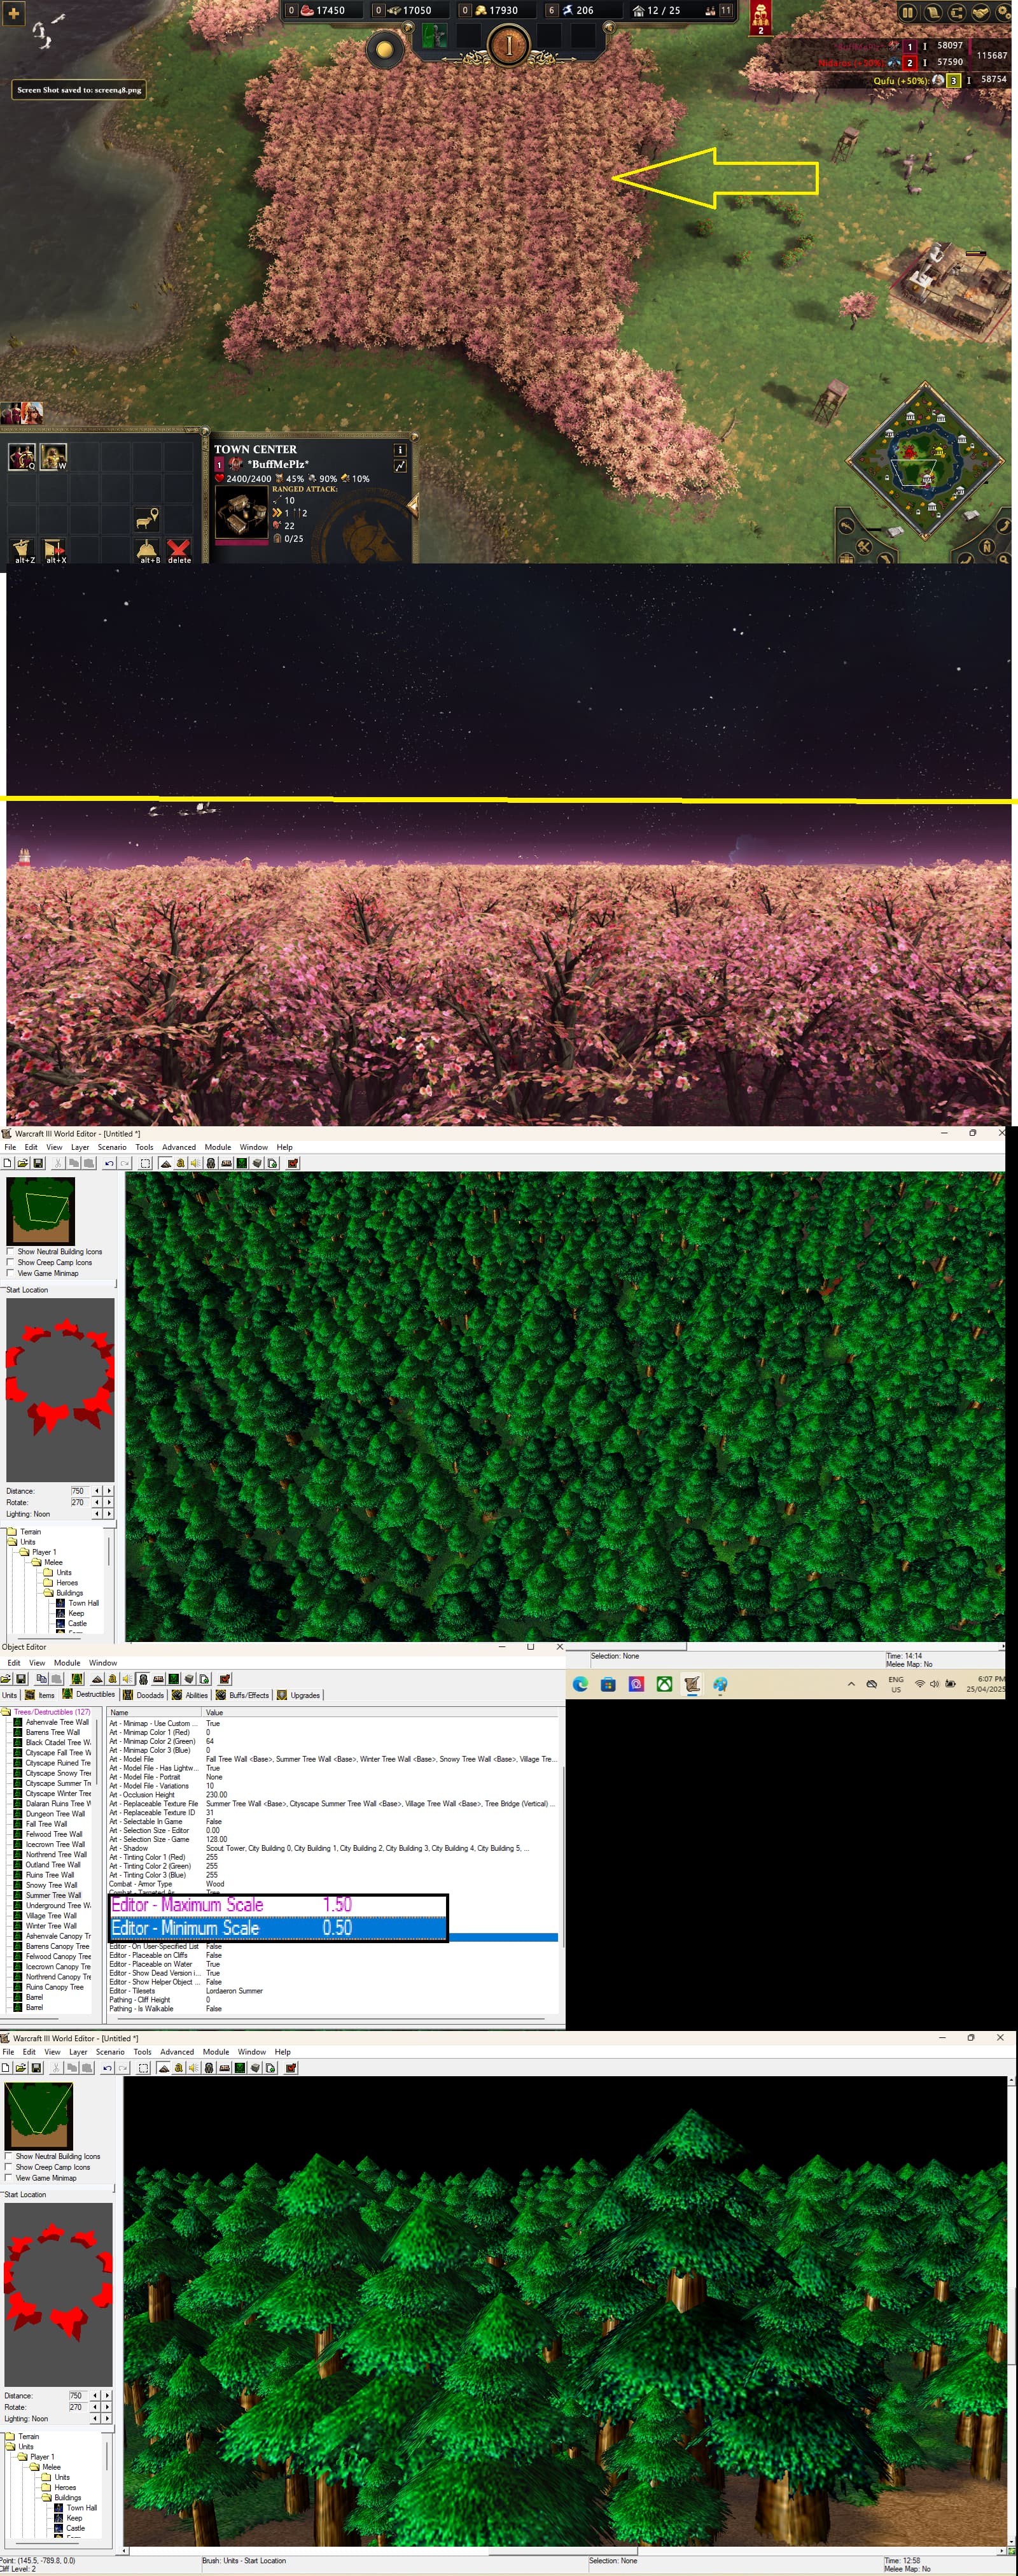Open Object Editor icon in upper World Editor
The image size is (1018, 2576).
click(x=212, y=1163)
